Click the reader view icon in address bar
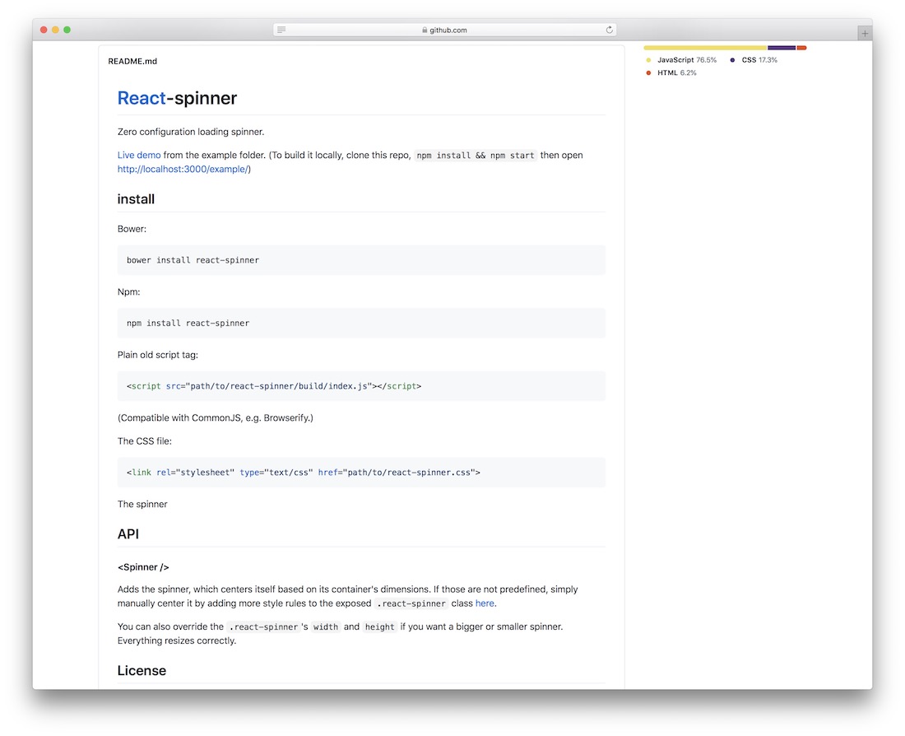This screenshot has width=905, height=736. [281, 30]
